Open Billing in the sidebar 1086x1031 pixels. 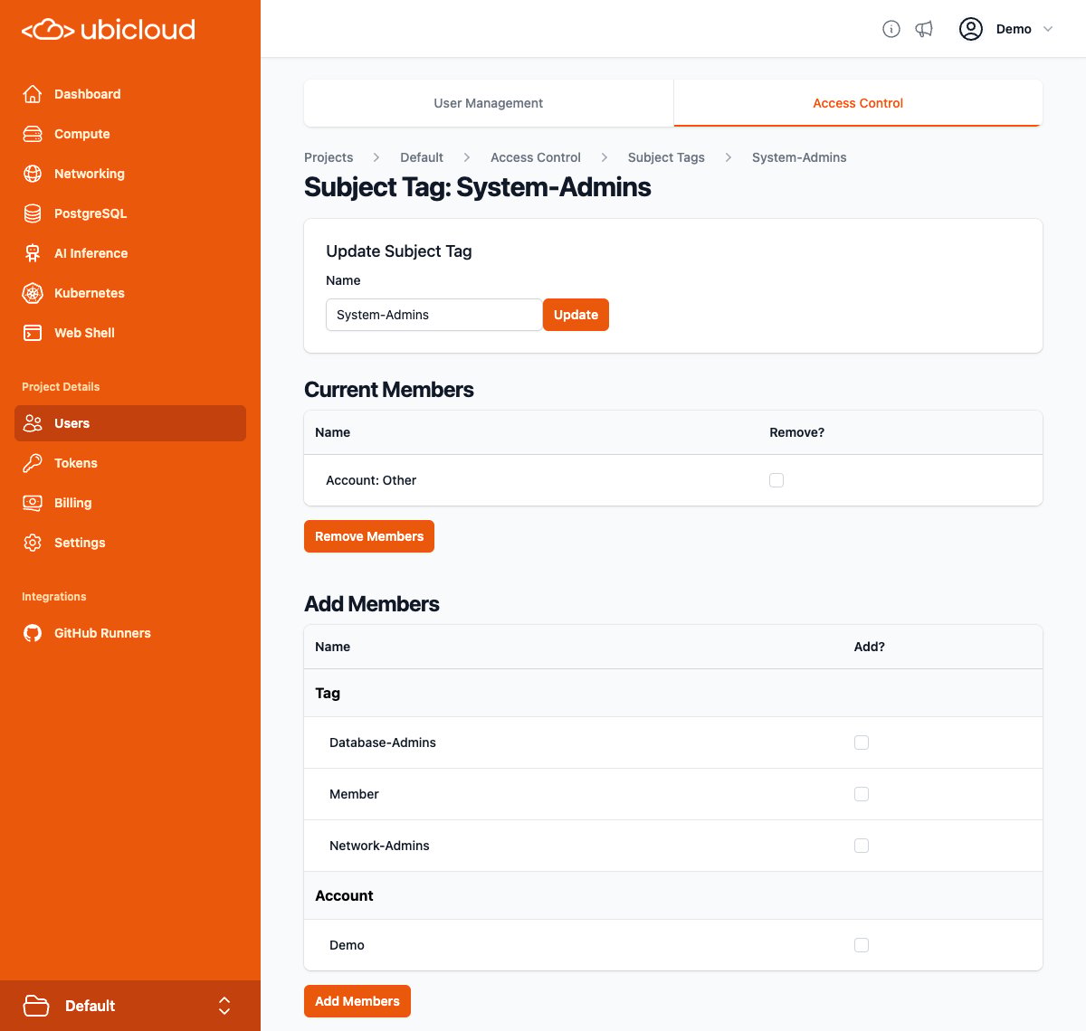tap(130, 503)
